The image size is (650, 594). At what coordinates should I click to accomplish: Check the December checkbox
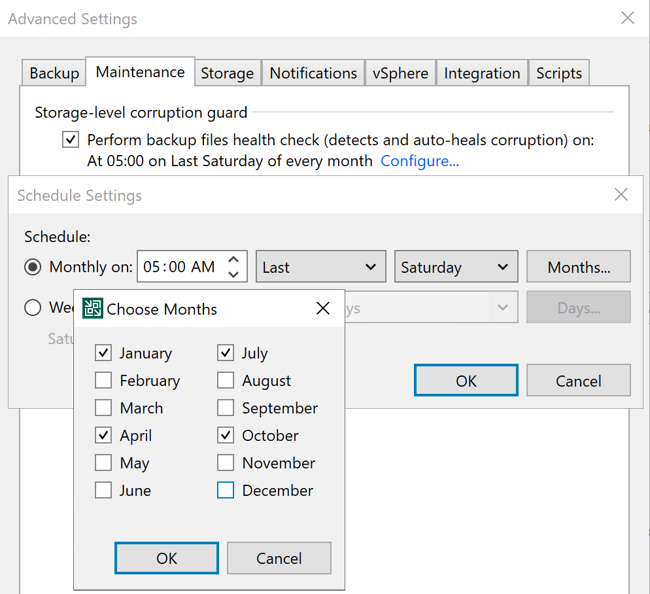(226, 491)
